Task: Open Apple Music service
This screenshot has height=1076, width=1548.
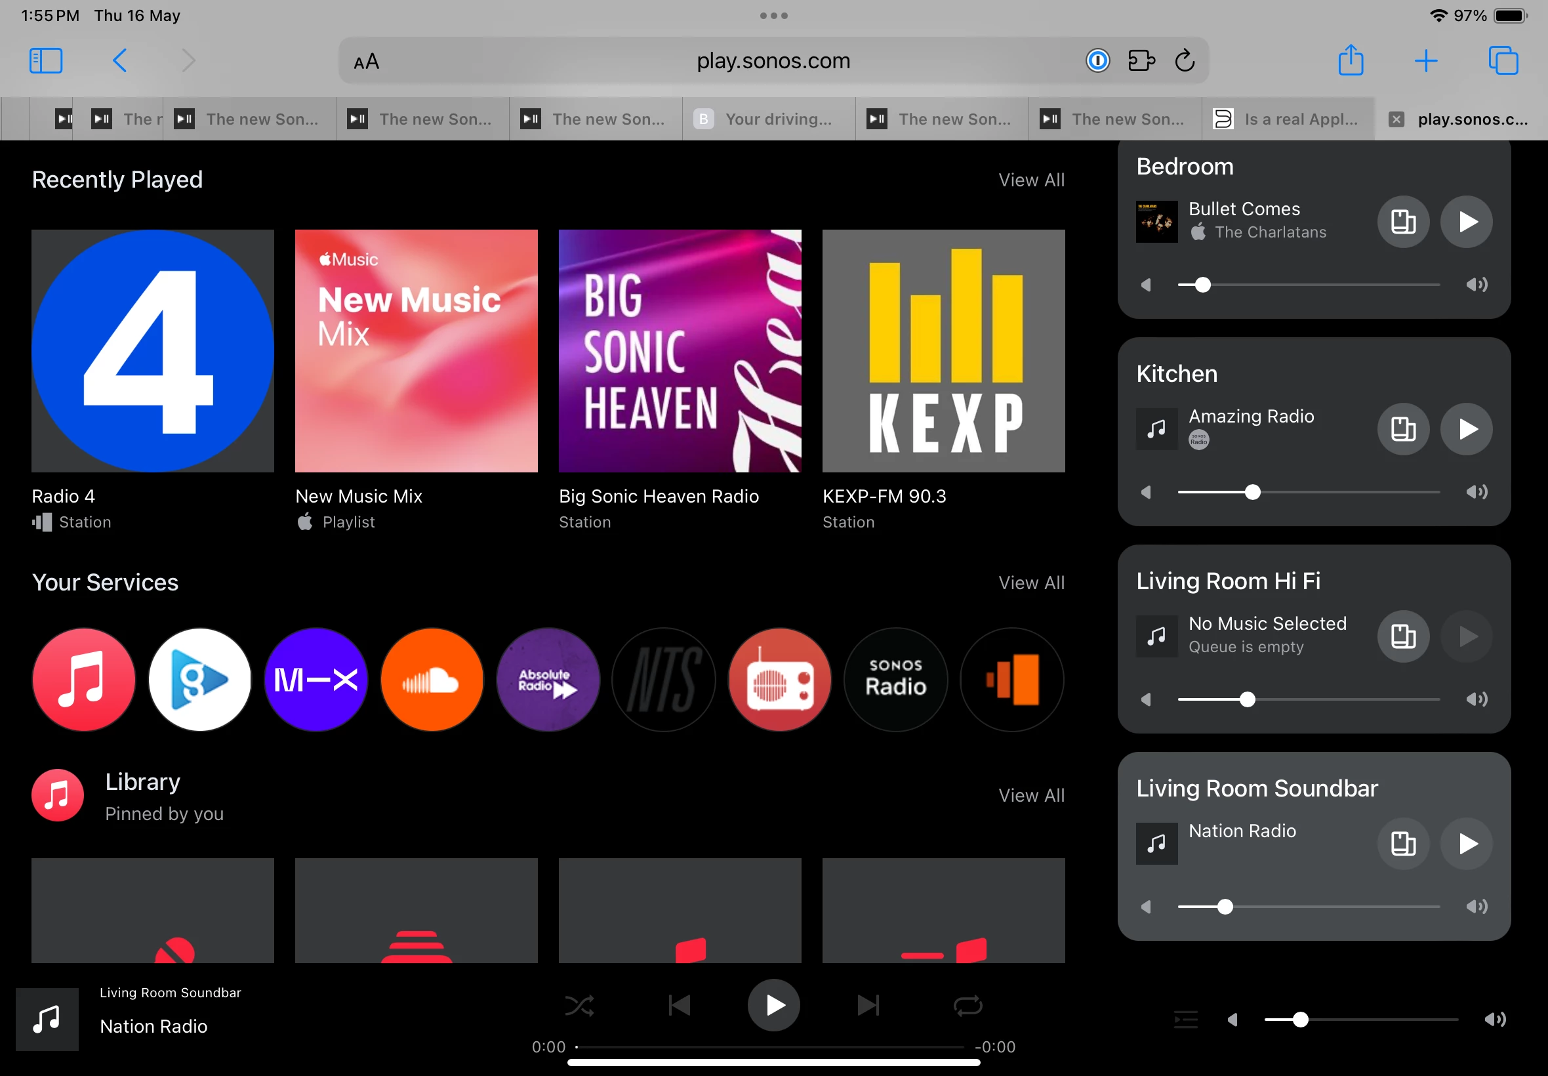Action: (x=83, y=680)
